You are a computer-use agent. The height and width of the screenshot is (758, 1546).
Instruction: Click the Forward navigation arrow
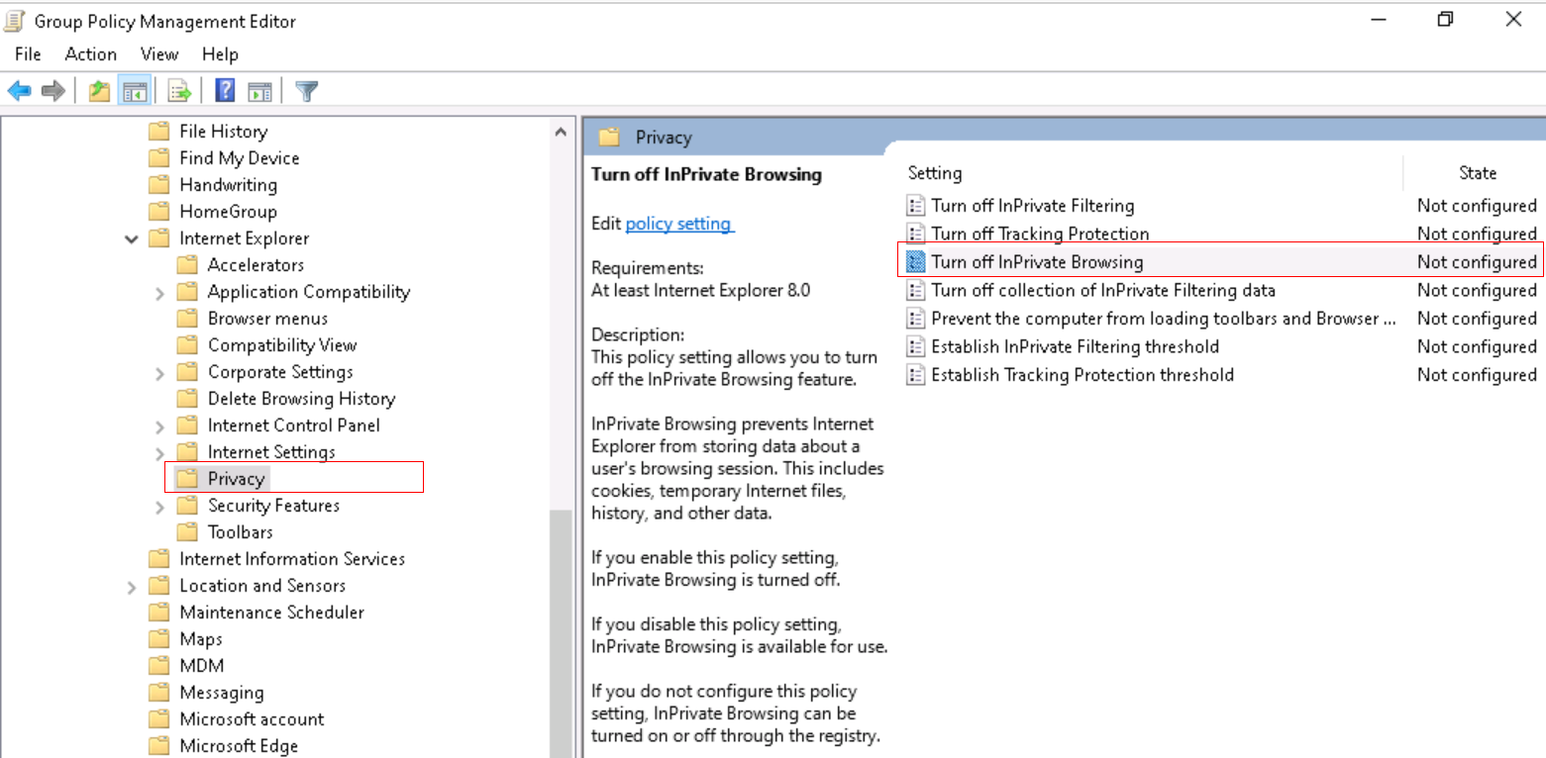tap(51, 90)
